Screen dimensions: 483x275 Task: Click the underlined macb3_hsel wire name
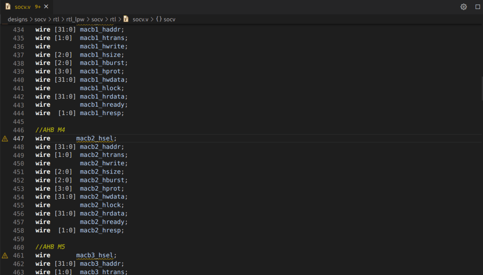95,255
